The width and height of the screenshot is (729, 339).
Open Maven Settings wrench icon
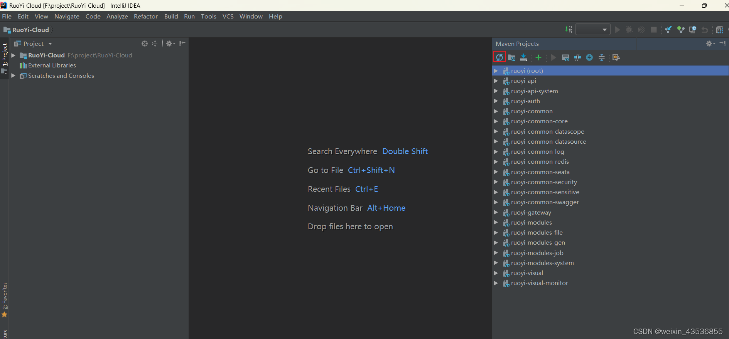point(616,57)
